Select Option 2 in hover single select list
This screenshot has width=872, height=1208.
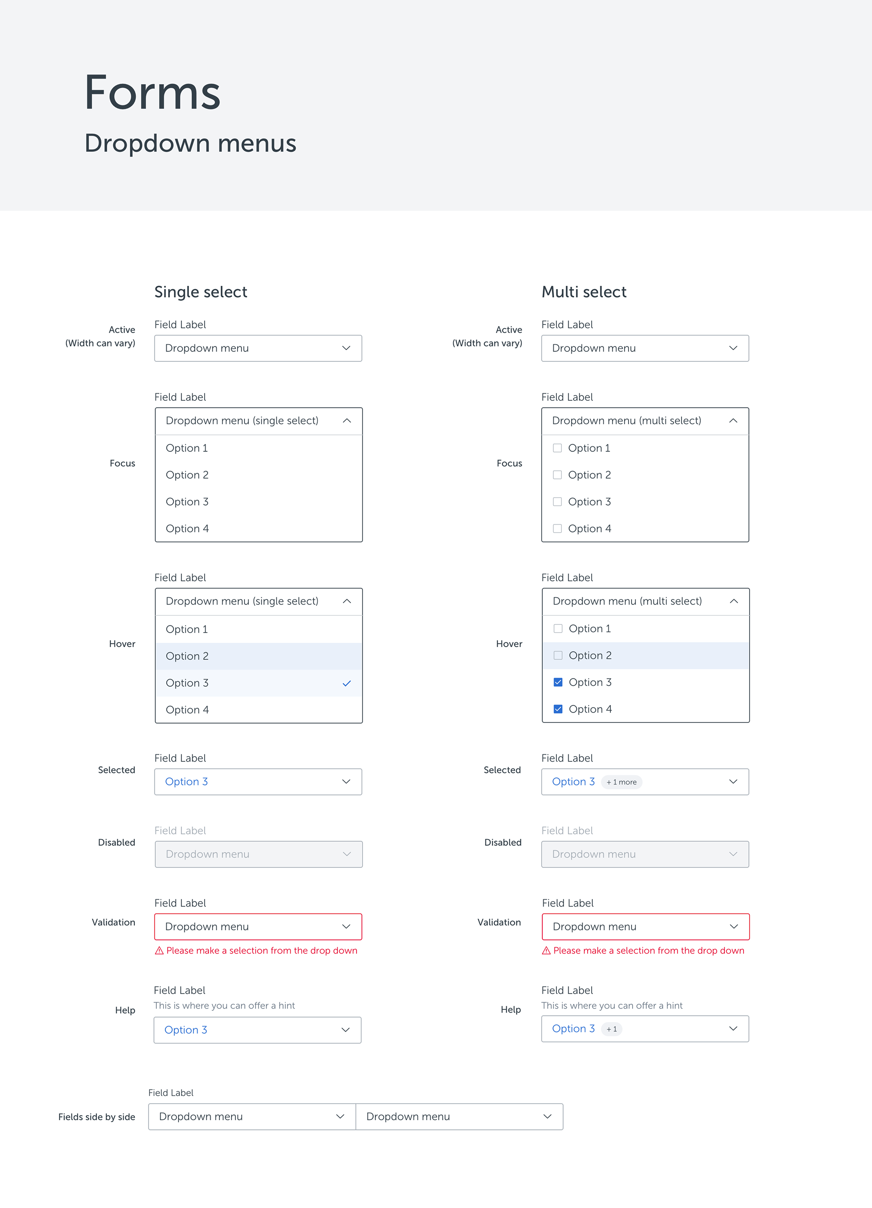(258, 656)
